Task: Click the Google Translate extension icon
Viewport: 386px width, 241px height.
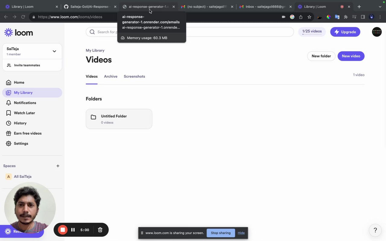Action: click(x=337, y=17)
